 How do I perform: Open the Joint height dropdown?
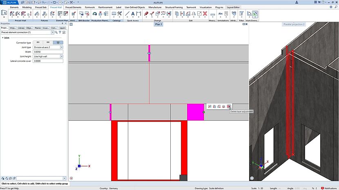point(62,56)
